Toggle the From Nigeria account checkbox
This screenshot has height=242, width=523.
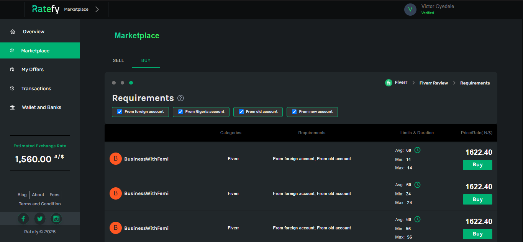pyautogui.click(x=180, y=112)
